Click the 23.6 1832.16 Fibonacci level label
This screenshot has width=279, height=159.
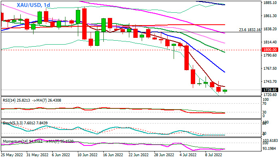(x=250, y=30)
